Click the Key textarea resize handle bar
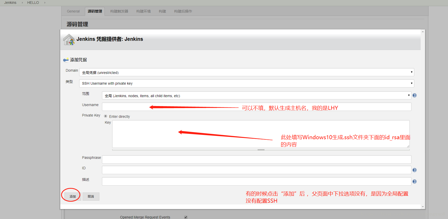The height and width of the screenshot is (219, 448). click(x=261, y=150)
